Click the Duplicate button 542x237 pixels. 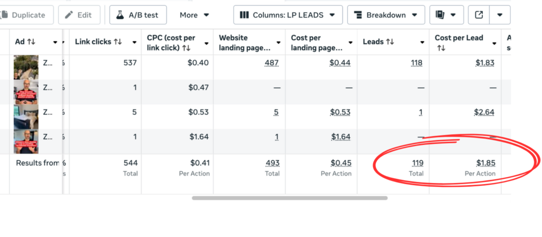pos(26,15)
